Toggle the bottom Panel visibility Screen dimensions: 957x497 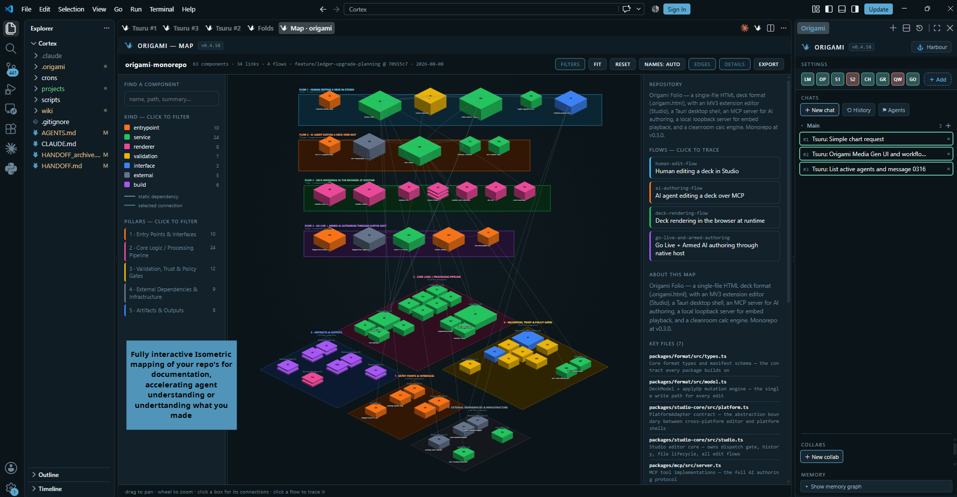[x=842, y=9]
